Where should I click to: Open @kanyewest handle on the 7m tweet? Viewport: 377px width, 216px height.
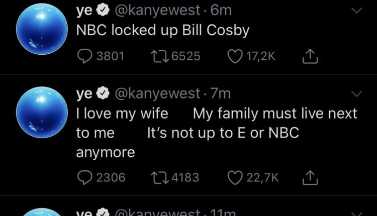[161, 94]
